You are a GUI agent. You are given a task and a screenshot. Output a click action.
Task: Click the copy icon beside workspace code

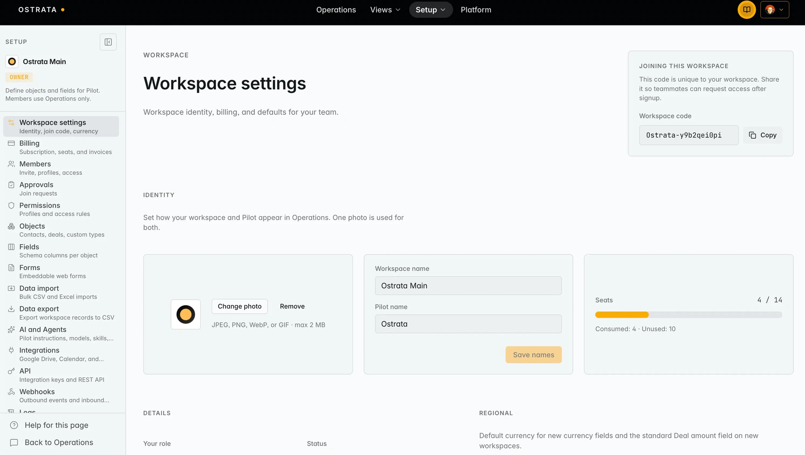[x=752, y=135]
